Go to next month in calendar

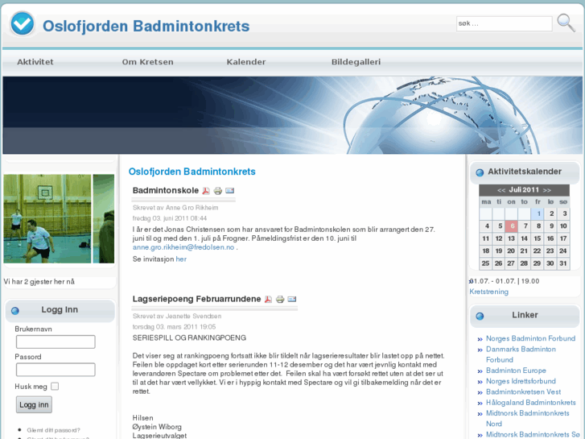click(x=547, y=190)
